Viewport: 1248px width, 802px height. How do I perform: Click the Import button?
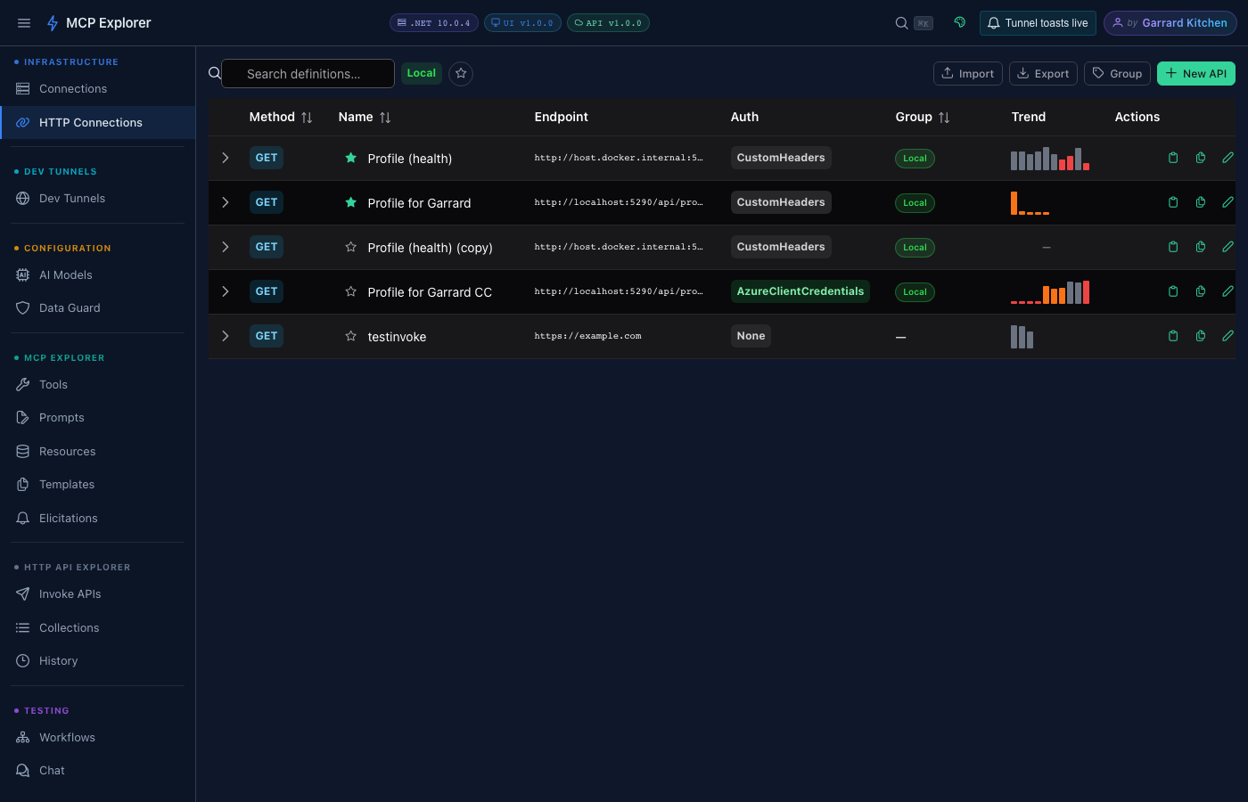[968, 73]
